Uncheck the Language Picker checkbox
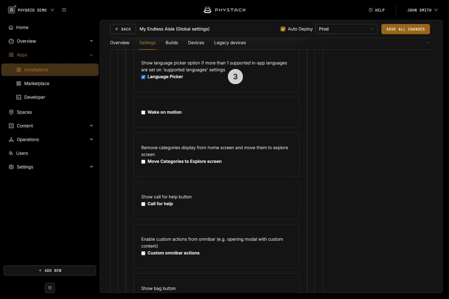449x299 pixels. pos(143,77)
